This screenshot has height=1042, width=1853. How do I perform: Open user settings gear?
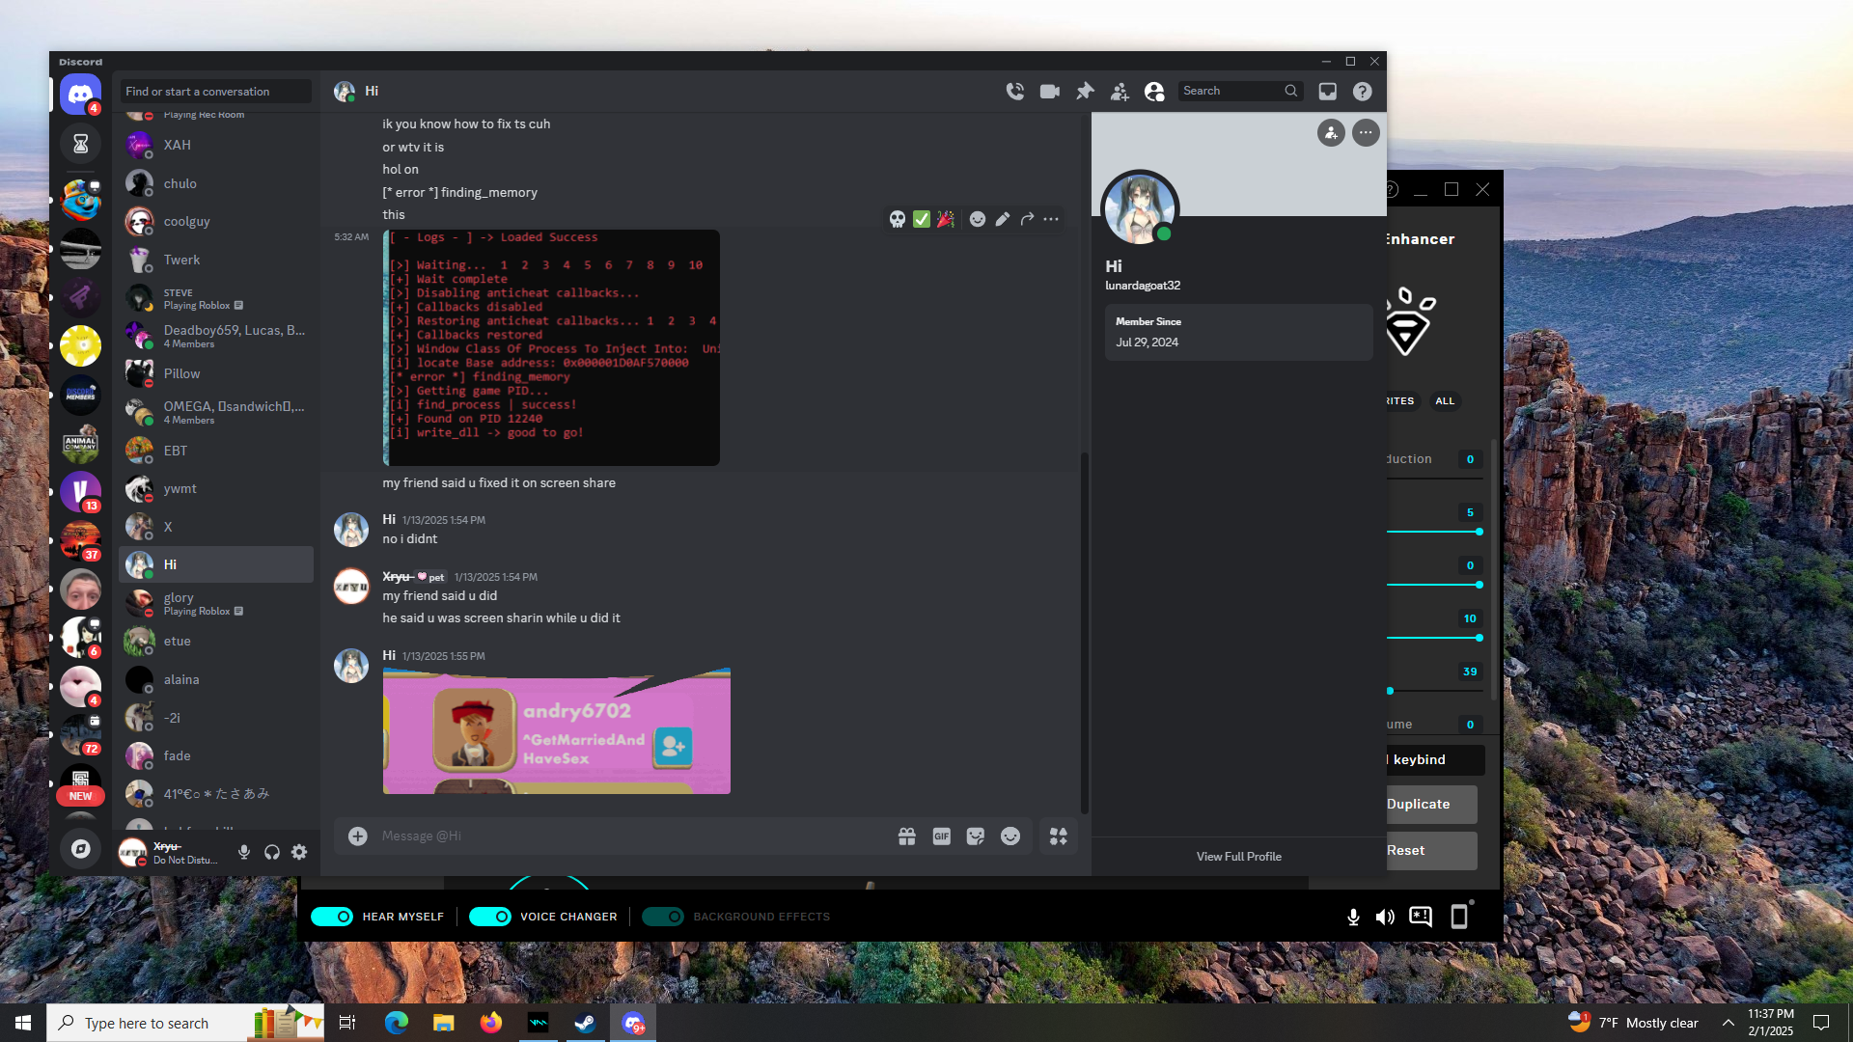[x=299, y=852]
